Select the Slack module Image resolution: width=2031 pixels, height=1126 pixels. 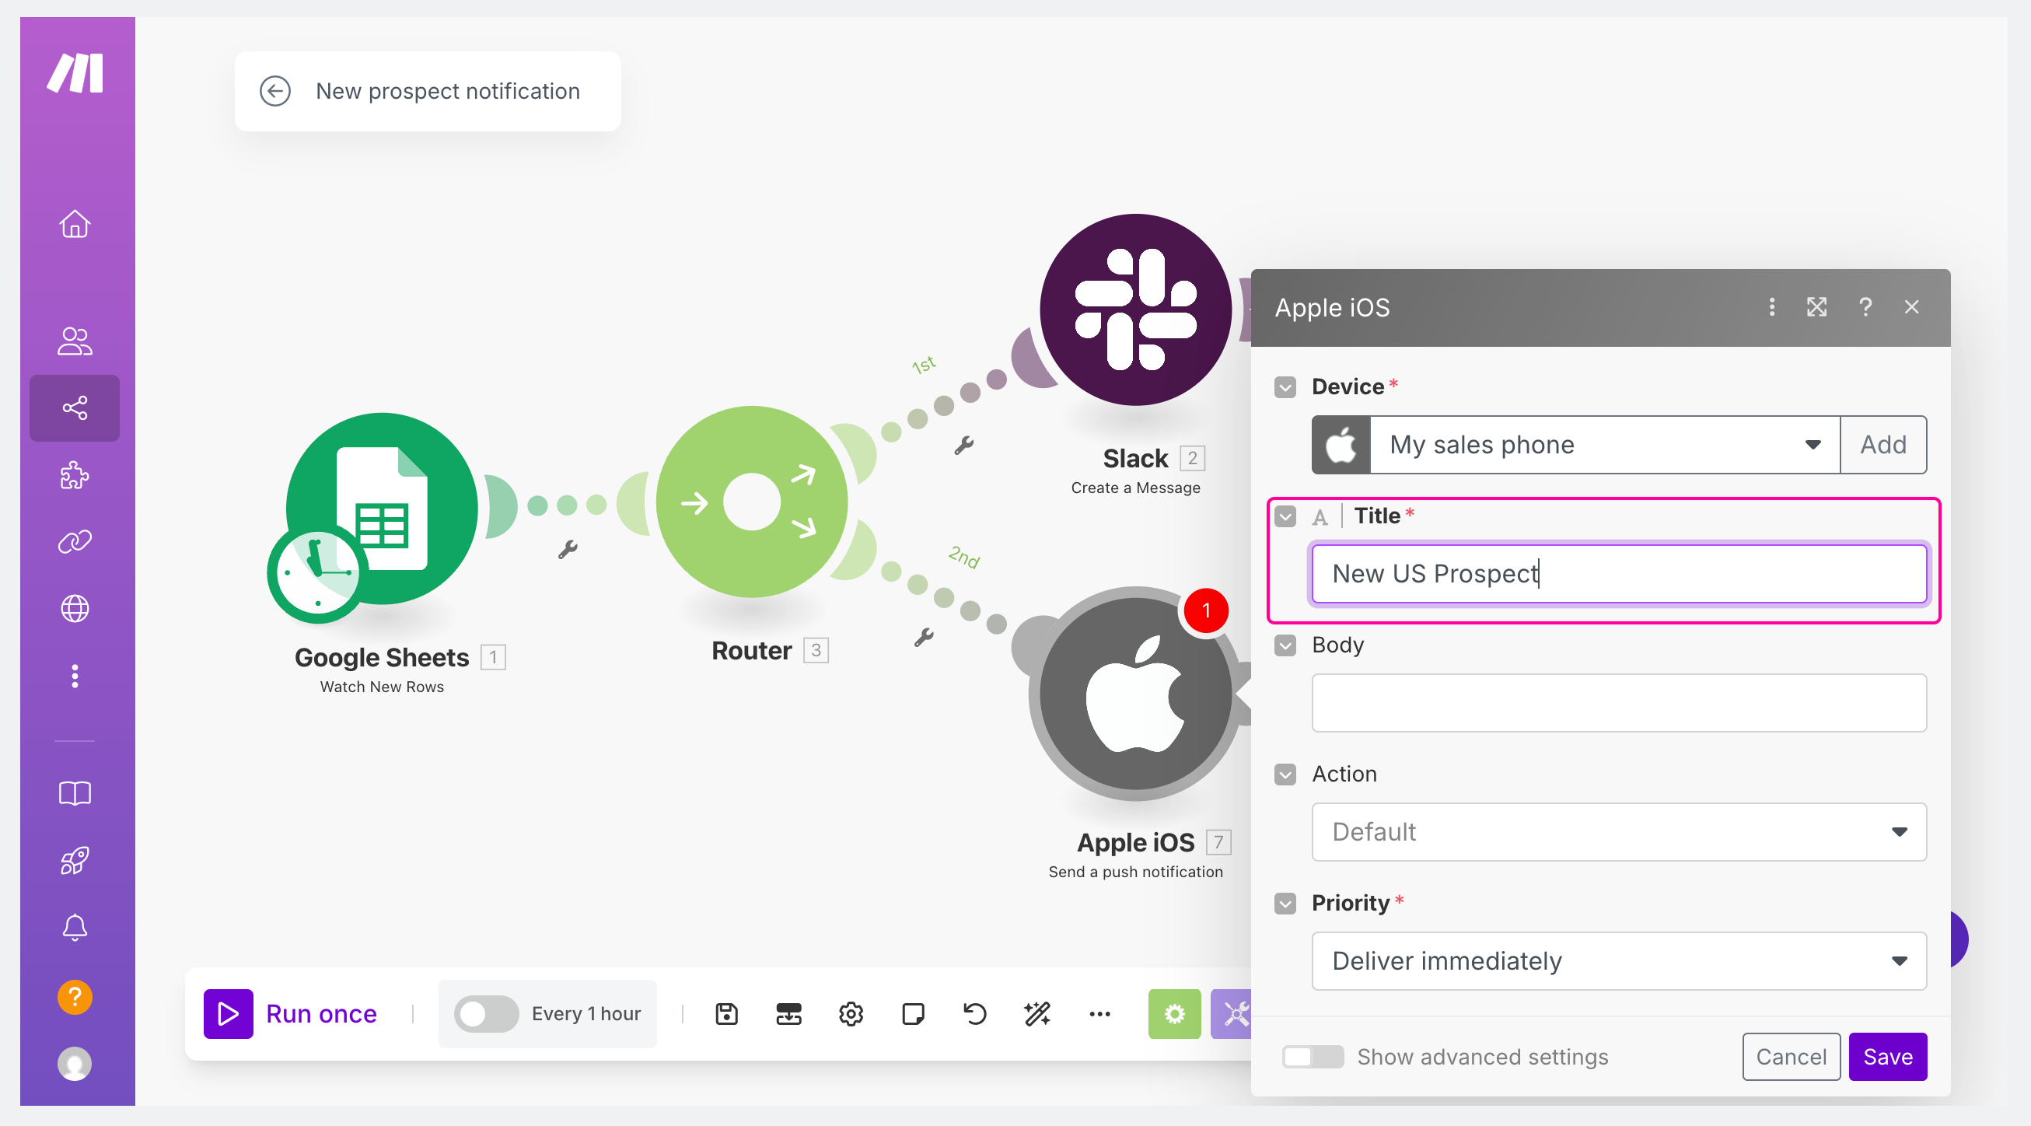pos(1135,310)
